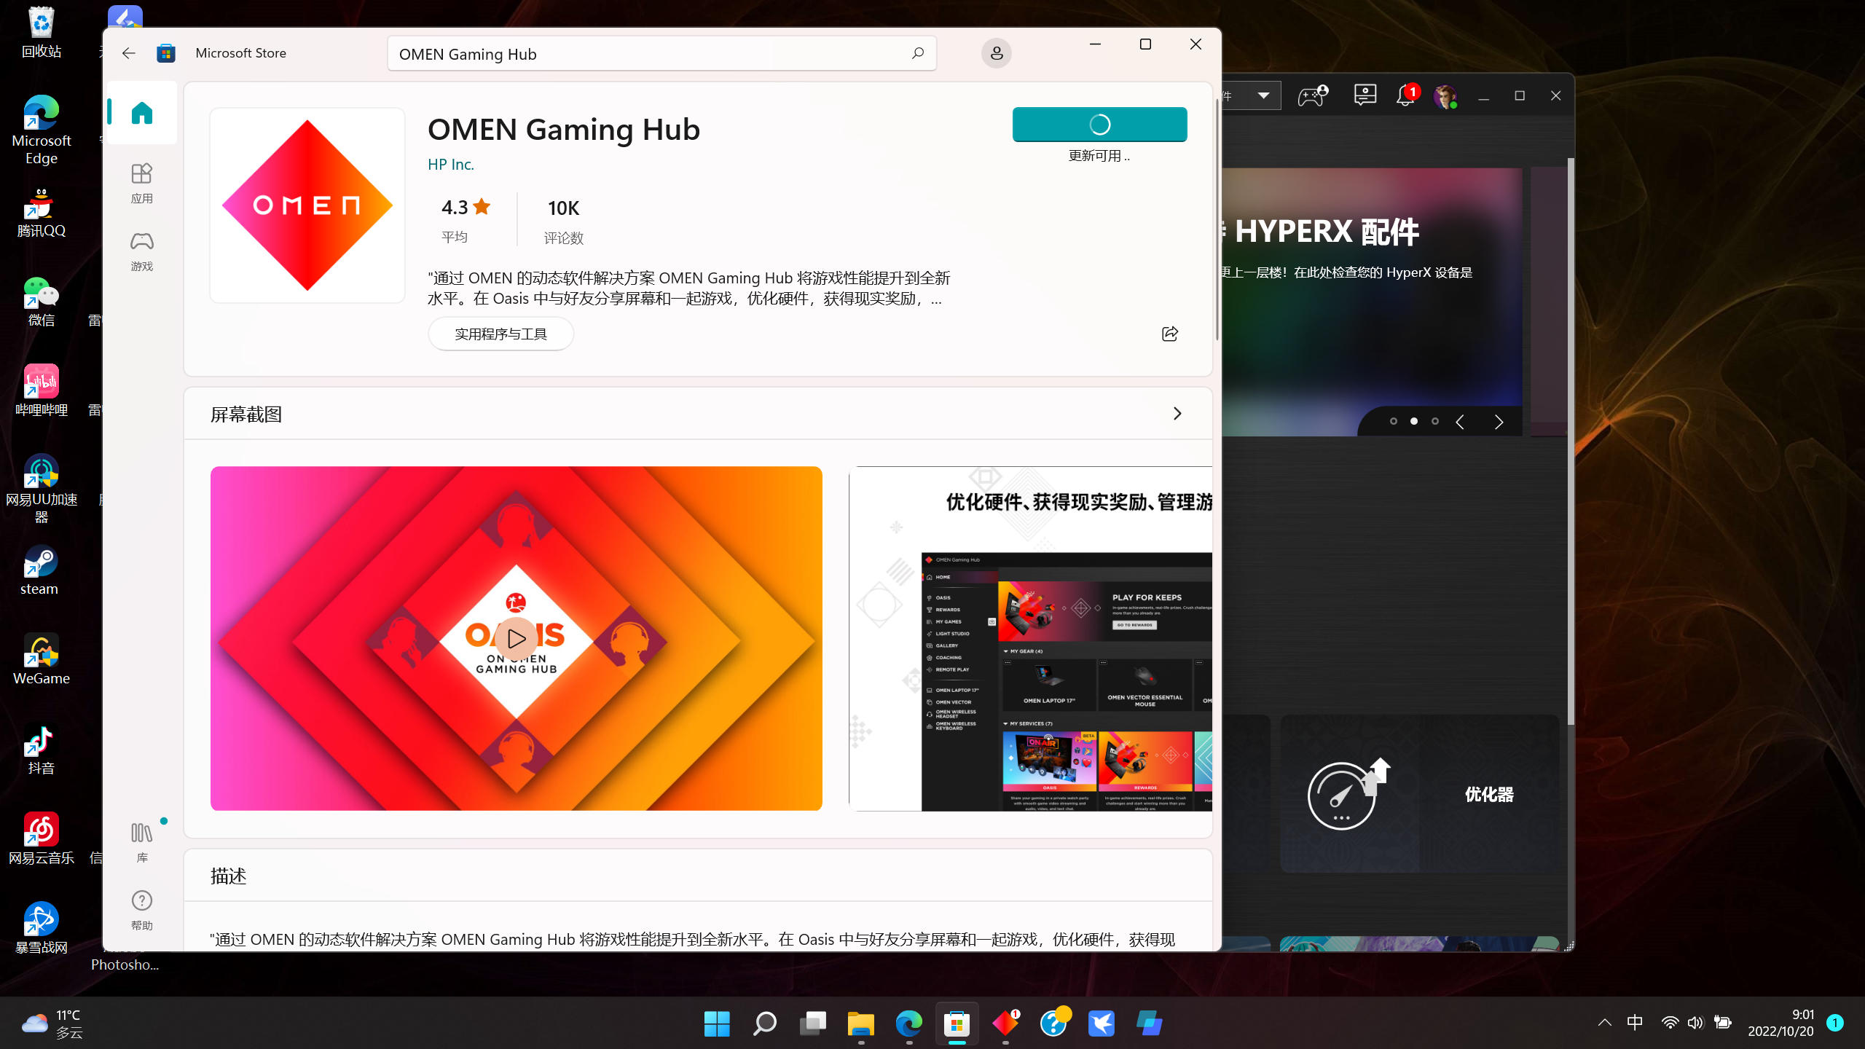Open the notification bell in OMEN Gaming Hub
The height and width of the screenshot is (1049, 1865).
tap(1405, 95)
